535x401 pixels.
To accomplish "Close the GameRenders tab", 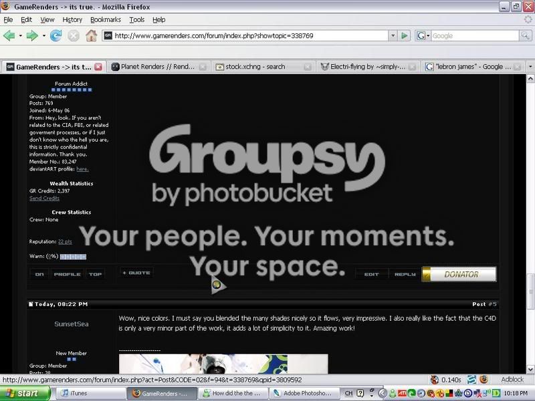I will pos(98,67).
